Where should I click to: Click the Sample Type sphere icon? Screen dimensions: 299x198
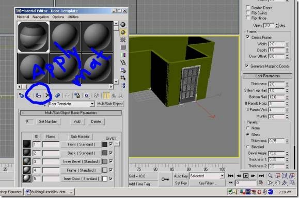[x=123, y=25]
